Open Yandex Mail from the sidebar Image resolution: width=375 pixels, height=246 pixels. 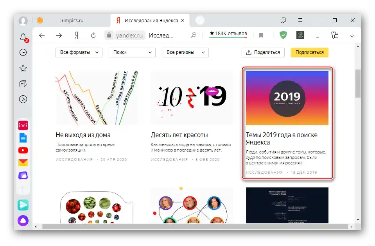coord(23,162)
